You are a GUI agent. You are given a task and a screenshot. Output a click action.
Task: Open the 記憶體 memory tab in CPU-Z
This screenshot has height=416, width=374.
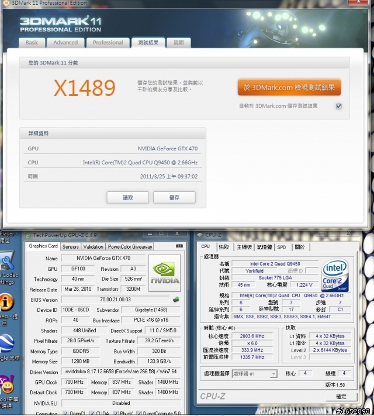click(x=264, y=247)
